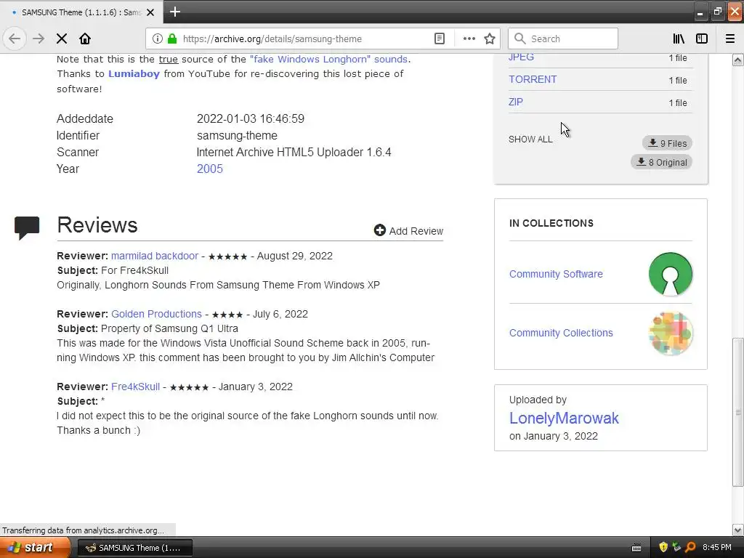This screenshot has height=558, width=744.
Task: Open the Community Collections link
Action: click(561, 333)
